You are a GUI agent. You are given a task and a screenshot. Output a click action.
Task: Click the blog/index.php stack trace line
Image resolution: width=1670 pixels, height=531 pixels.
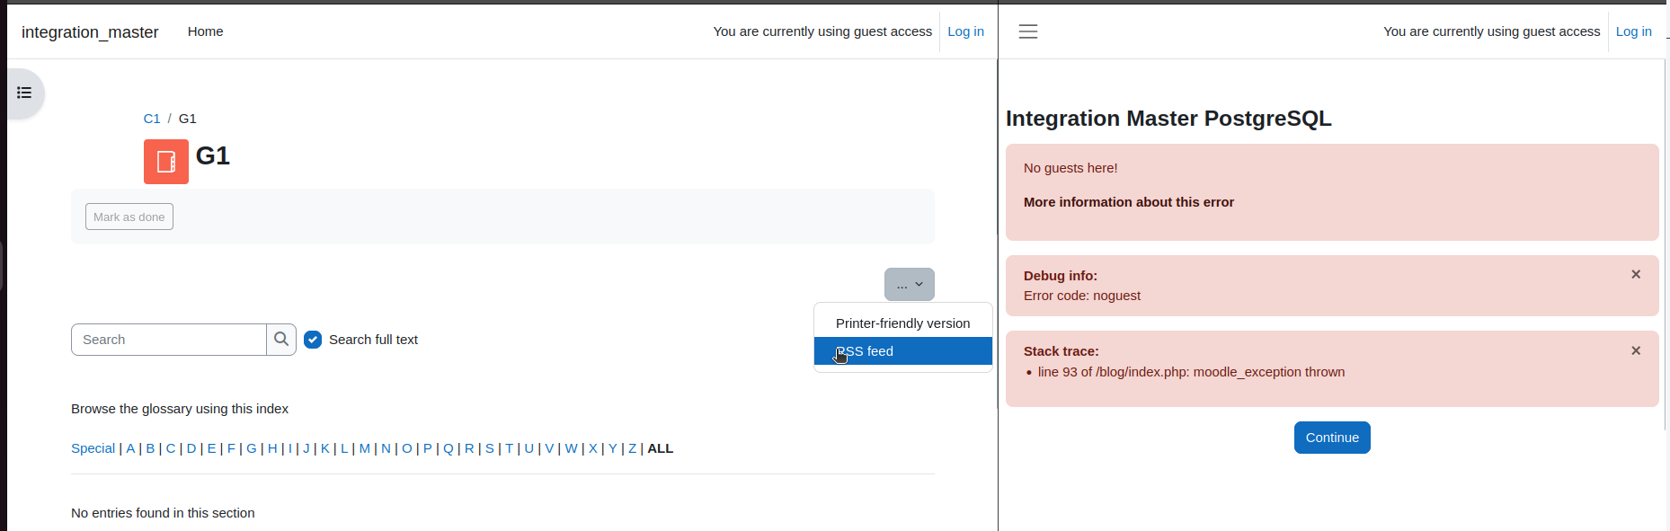[x=1191, y=372]
